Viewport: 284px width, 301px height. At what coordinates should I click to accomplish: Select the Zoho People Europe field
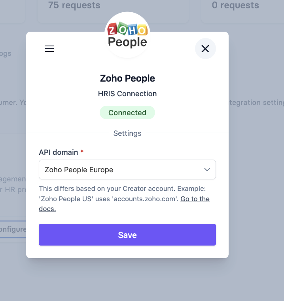[119, 170]
